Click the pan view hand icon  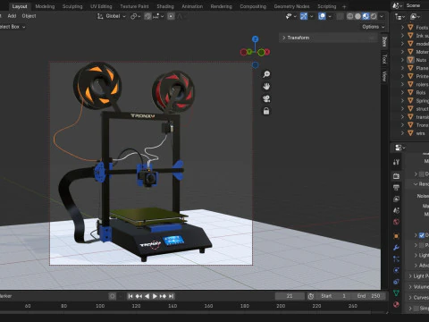click(266, 87)
